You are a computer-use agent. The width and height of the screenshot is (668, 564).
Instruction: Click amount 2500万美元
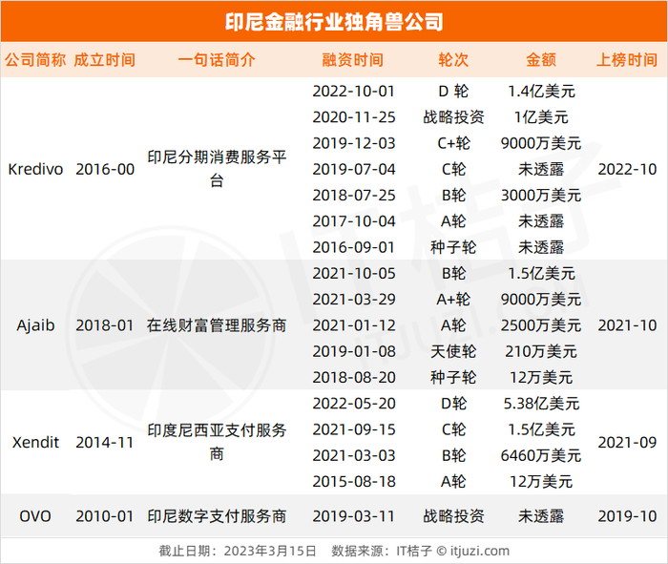pos(541,325)
